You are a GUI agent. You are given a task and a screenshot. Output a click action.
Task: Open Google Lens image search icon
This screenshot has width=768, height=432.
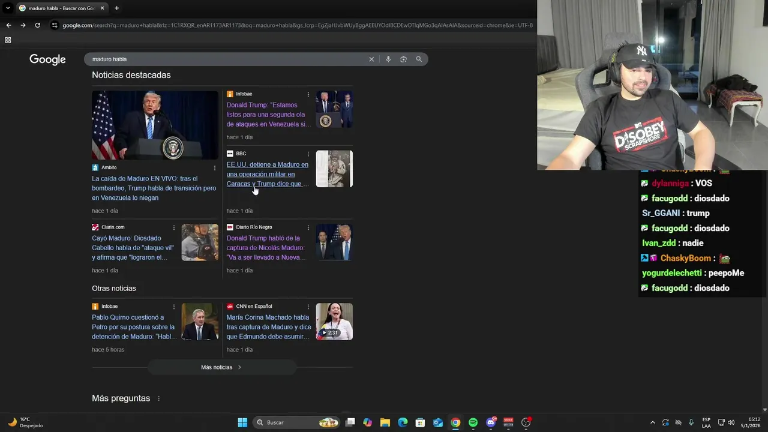click(x=403, y=59)
